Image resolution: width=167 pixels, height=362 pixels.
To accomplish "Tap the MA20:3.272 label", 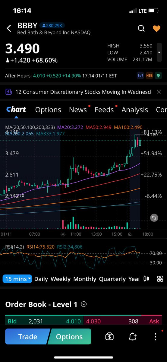I will point(71,128).
